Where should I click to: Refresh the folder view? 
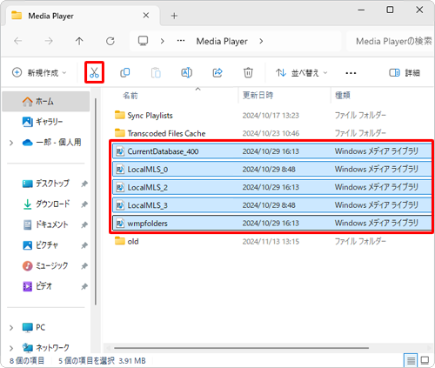coord(110,41)
